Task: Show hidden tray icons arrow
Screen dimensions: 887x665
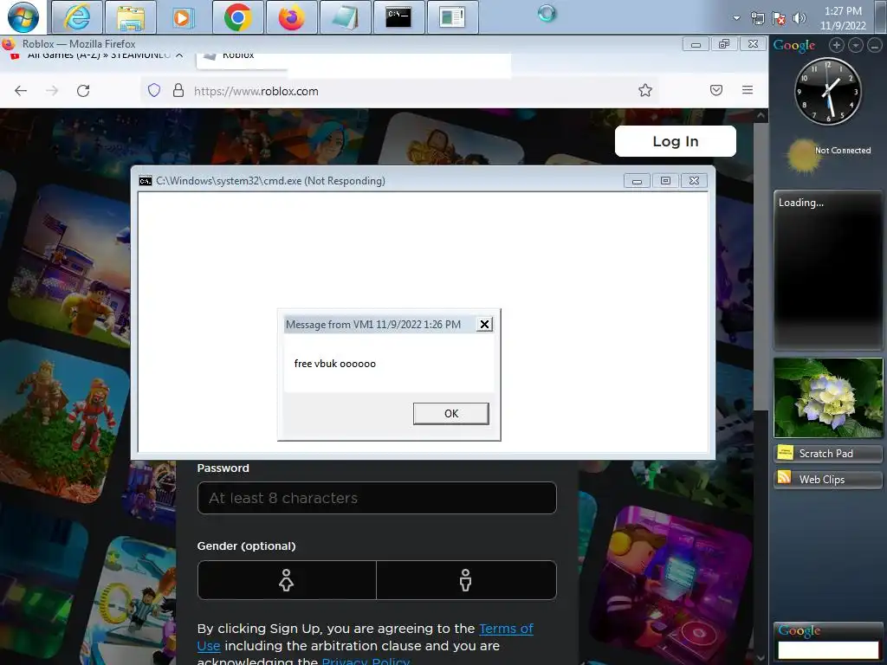Action: (x=736, y=18)
